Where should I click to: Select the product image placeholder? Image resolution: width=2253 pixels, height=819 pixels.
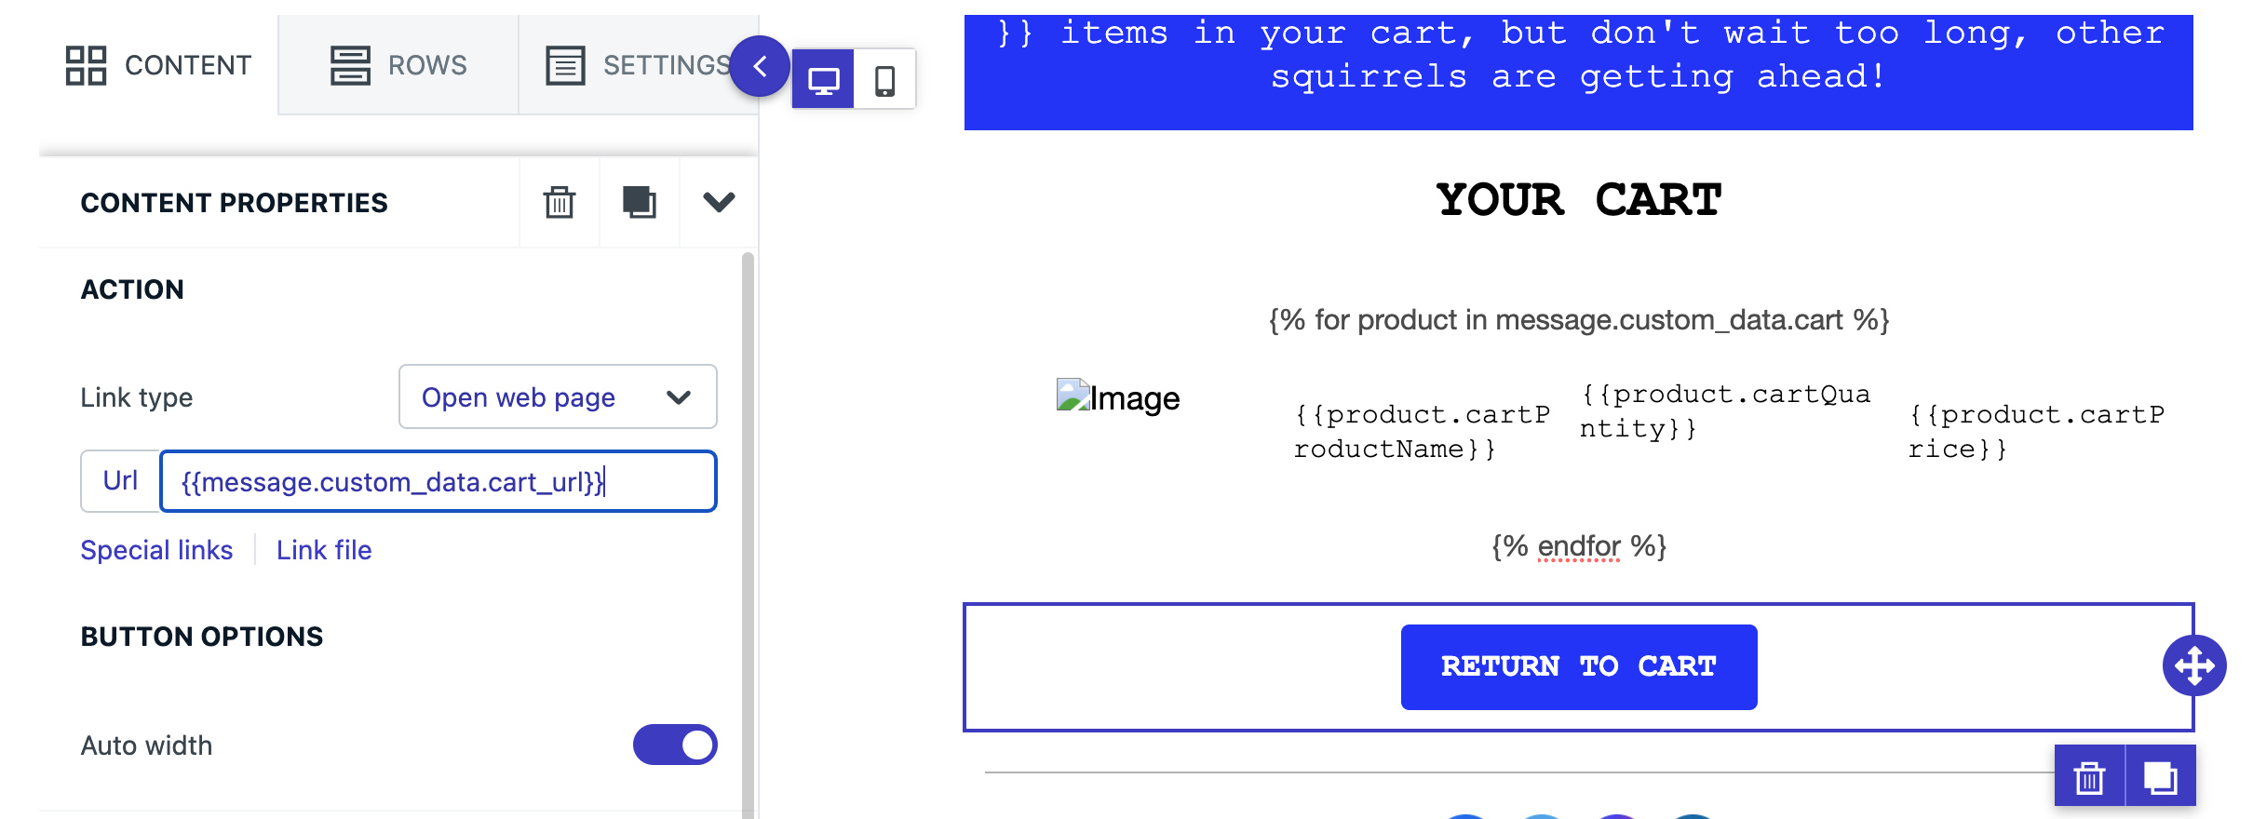pyautogui.click(x=1118, y=397)
